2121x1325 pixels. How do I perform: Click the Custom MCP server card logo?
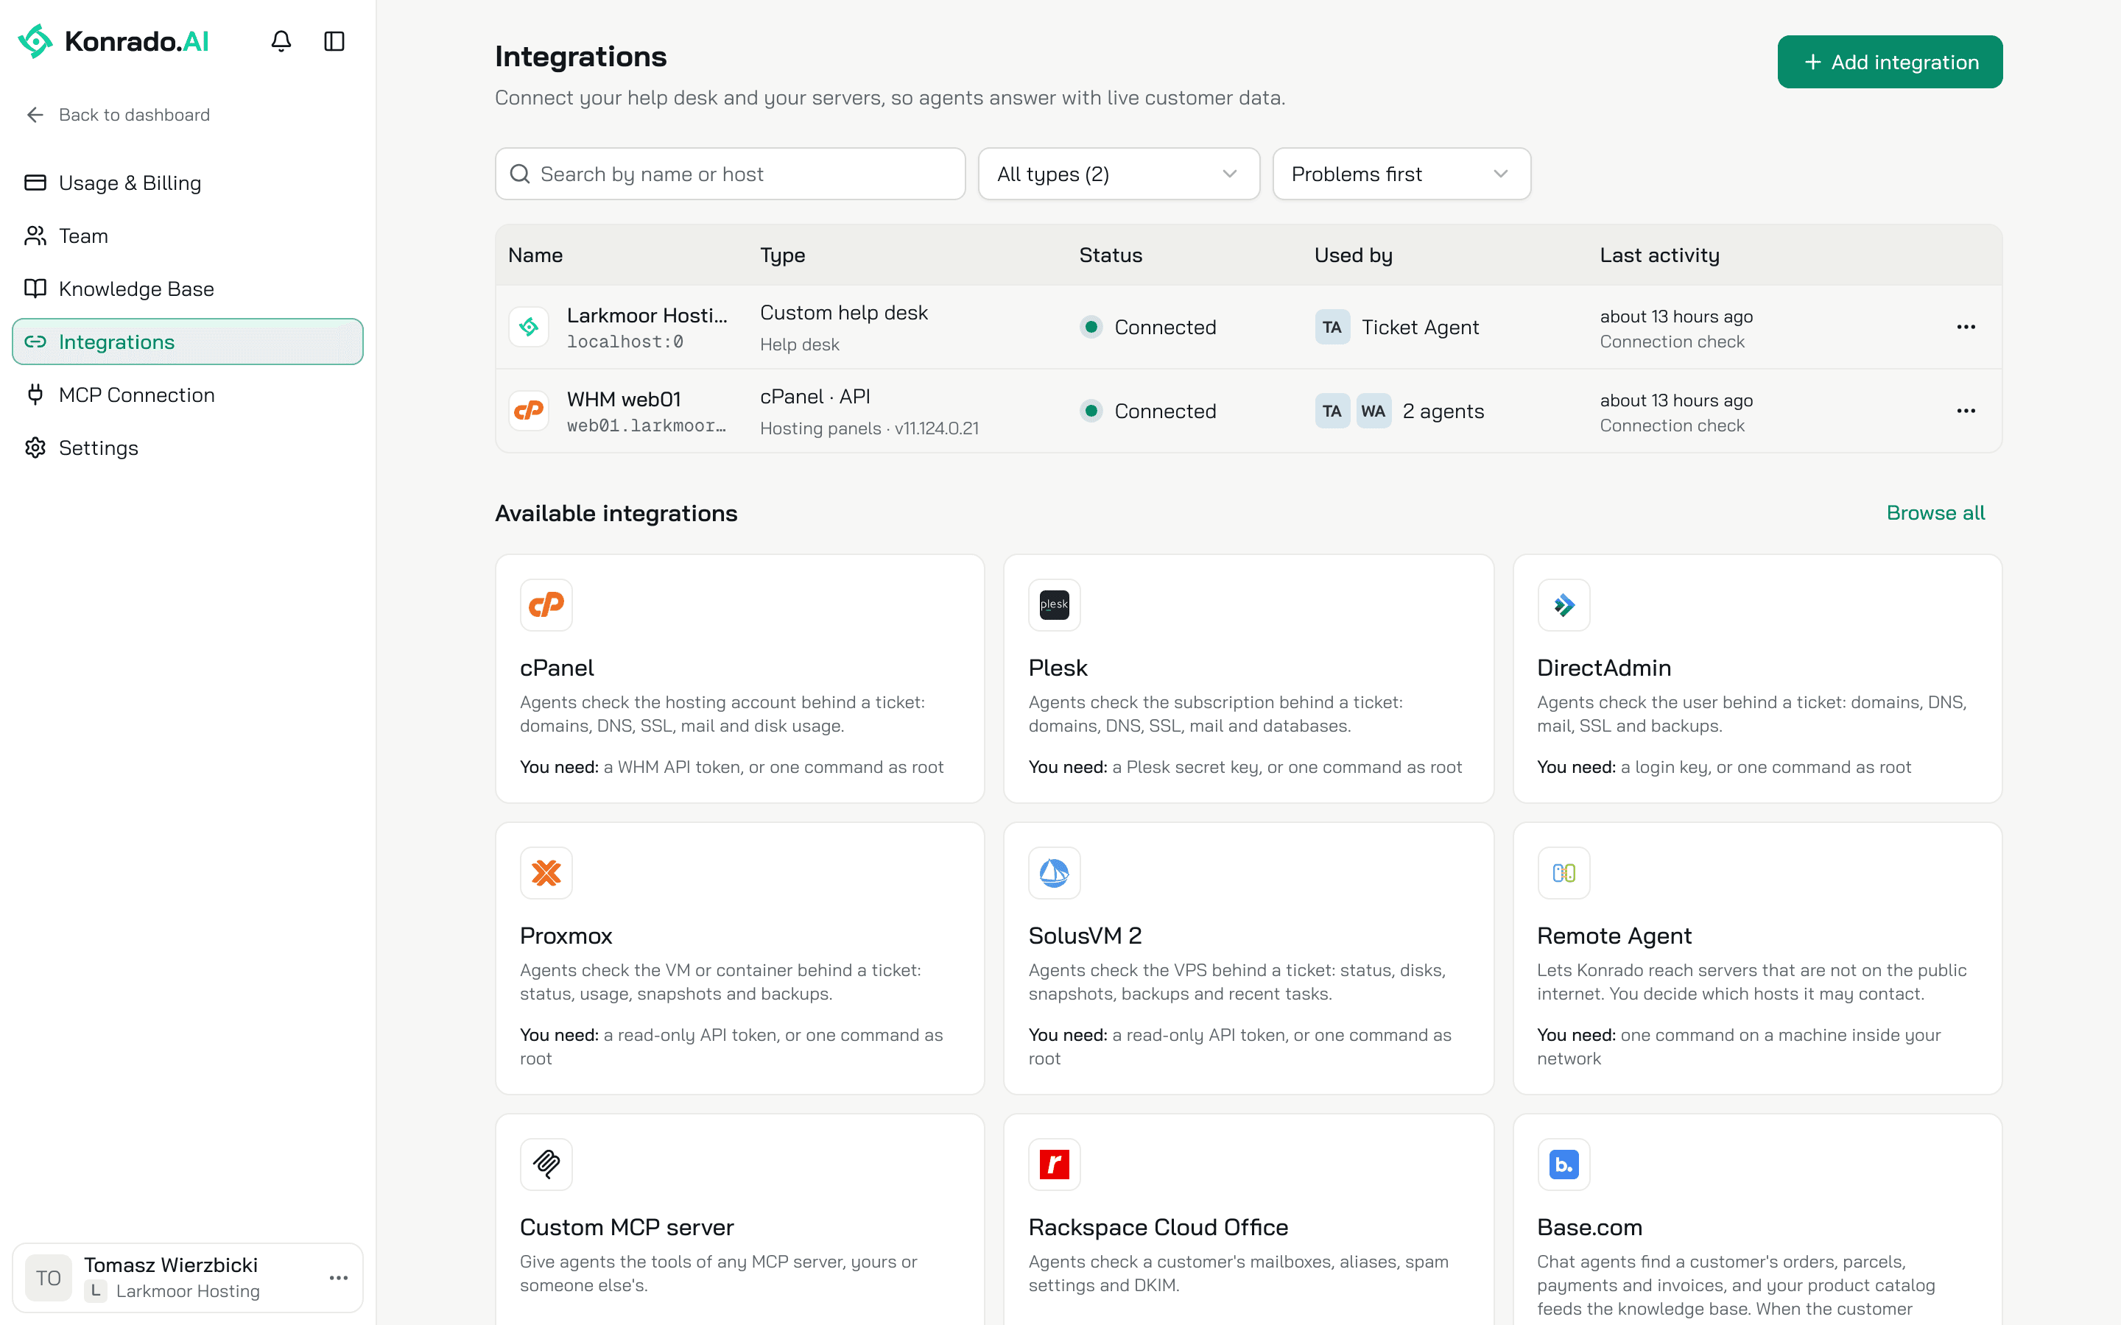[546, 1165]
